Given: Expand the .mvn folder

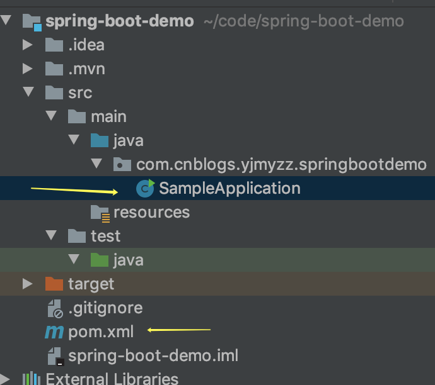Looking at the screenshot, I should [28, 69].
